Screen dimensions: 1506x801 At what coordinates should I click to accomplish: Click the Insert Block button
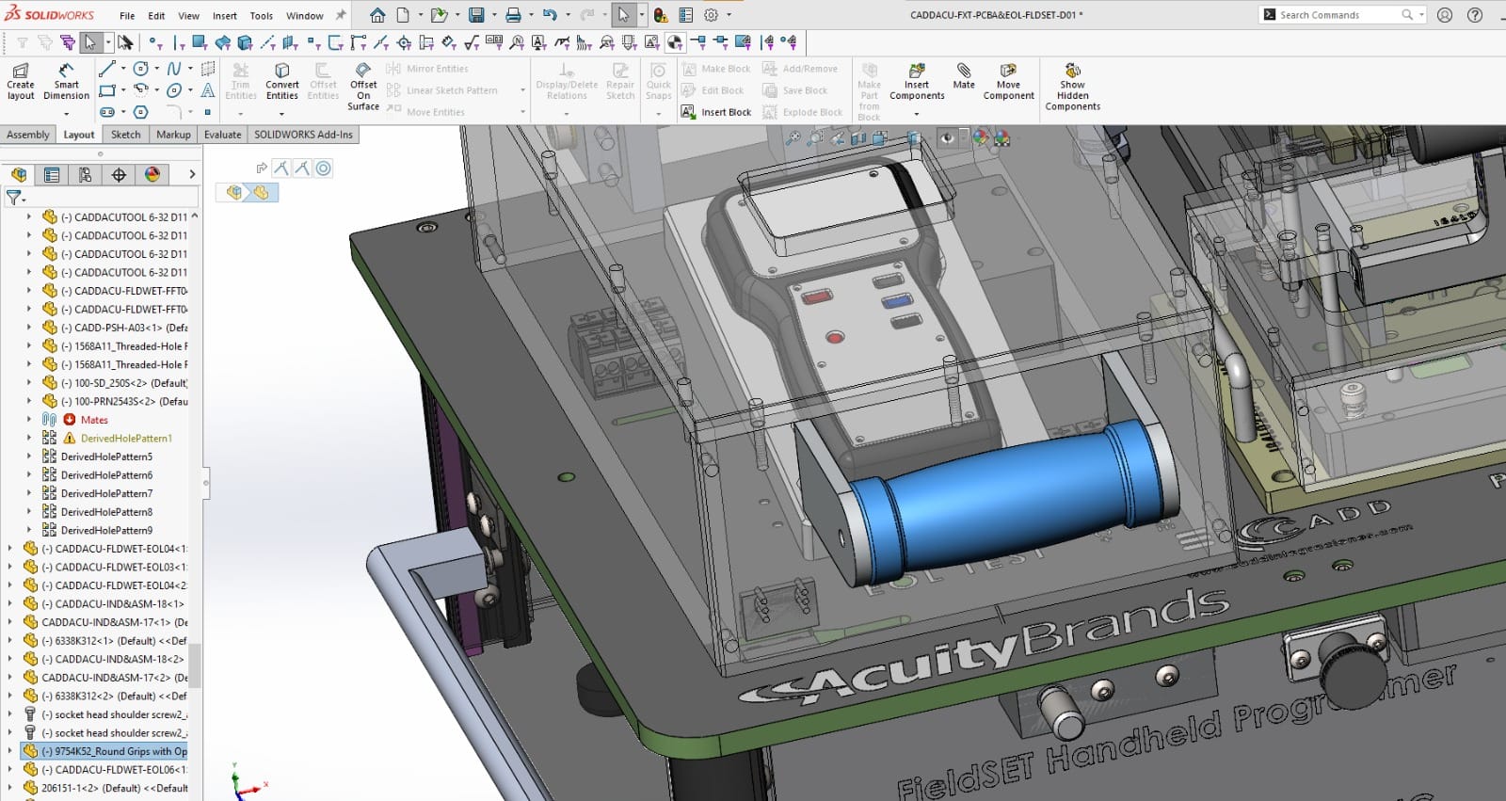(x=716, y=112)
